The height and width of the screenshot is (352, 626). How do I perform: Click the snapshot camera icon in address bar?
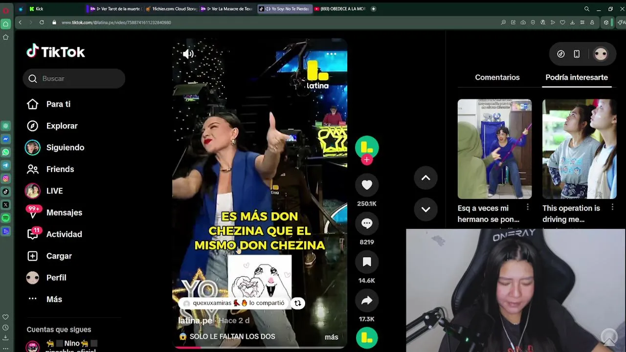pyautogui.click(x=523, y=22)
